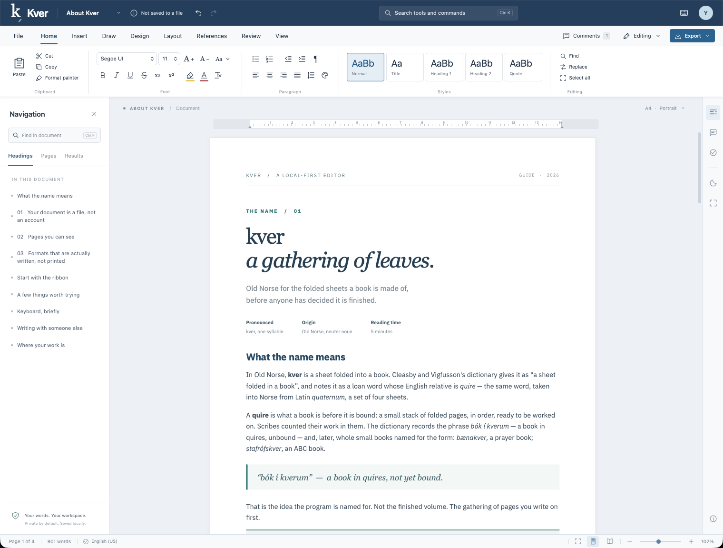Pick the red font color button
This screenshot has height=548, width=723.
coord(204,75)
